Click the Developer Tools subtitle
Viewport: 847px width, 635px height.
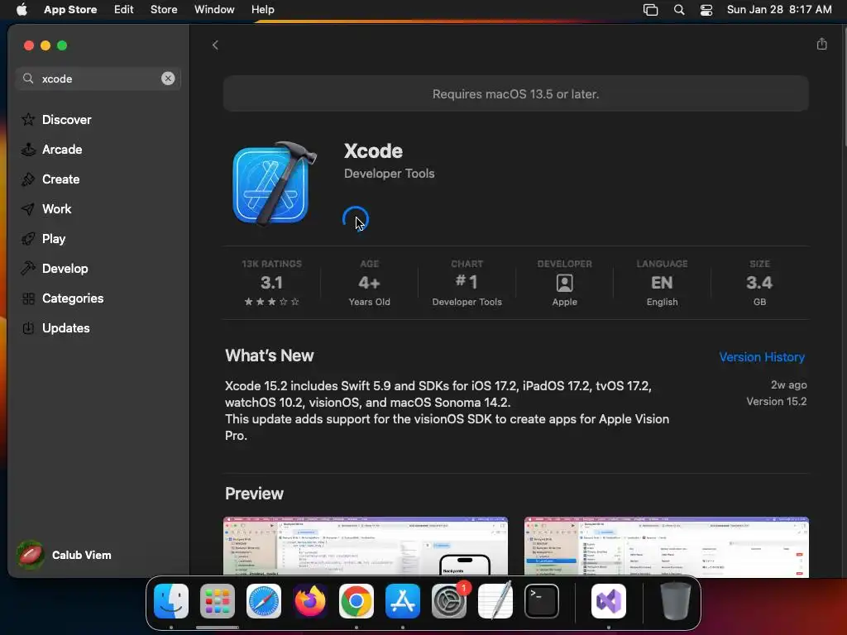coord(389,174)
